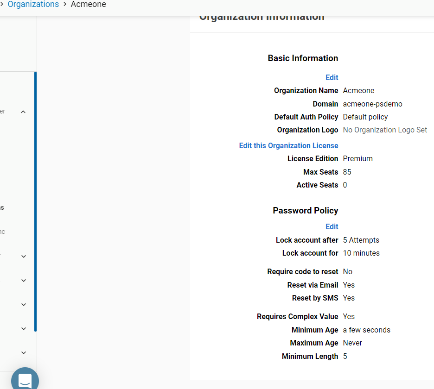The height and width of the screenshot is (389, 434).
Task: Select the sidebar item ending in "nc"
Action: click(x=2, y=232)
